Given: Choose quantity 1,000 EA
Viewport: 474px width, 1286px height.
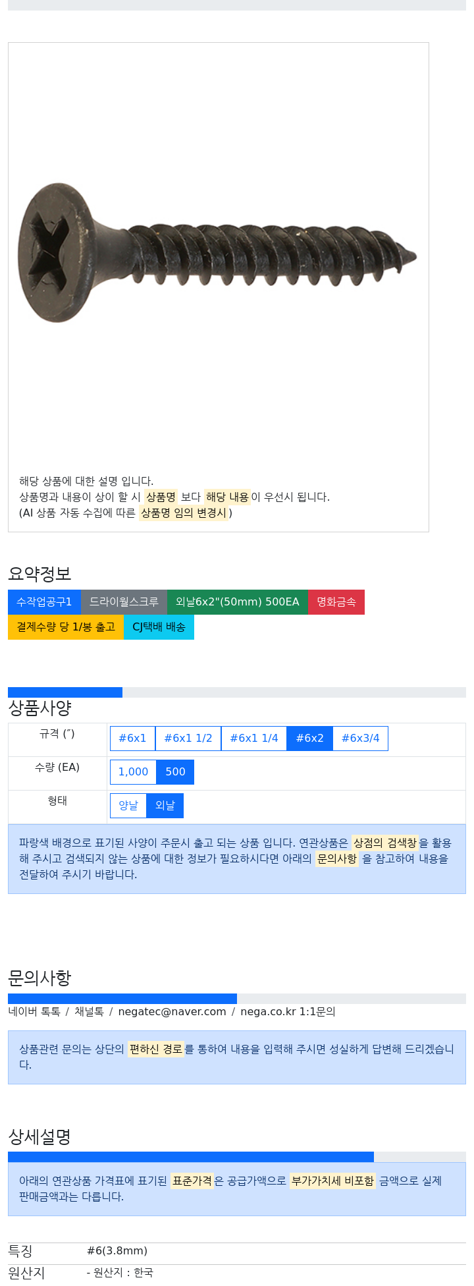Looking at the screenshot, I should click(133, 772).
